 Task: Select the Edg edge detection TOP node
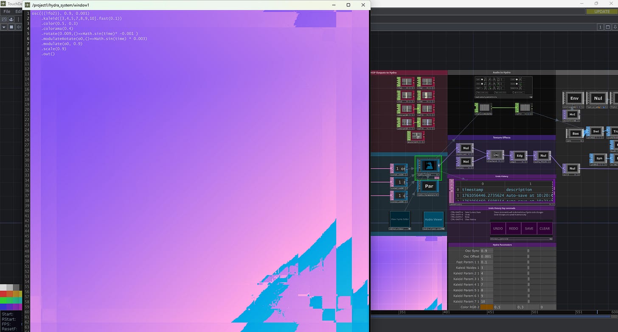click(x=519, y=156)
